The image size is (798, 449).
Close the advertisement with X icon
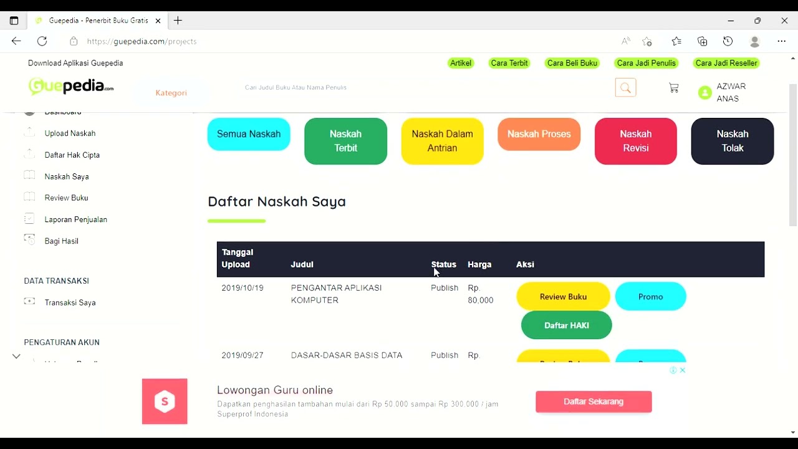[x=683, y=370]
